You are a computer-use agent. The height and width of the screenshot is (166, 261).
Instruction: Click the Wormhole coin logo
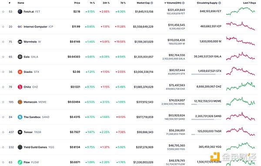click(x=20, y=42)
